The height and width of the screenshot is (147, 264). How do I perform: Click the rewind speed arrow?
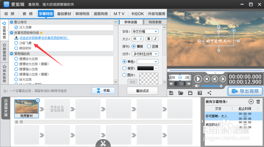[171, 84]
